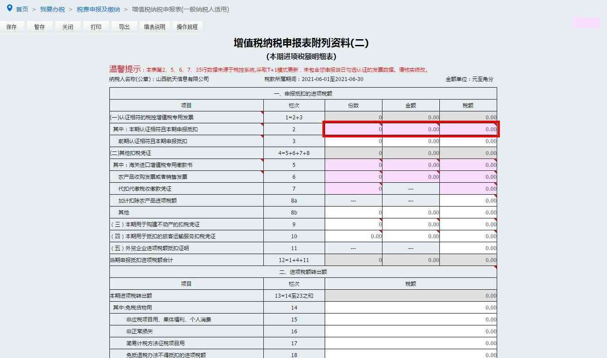Click the 保存 button

[x=11, y=27]
